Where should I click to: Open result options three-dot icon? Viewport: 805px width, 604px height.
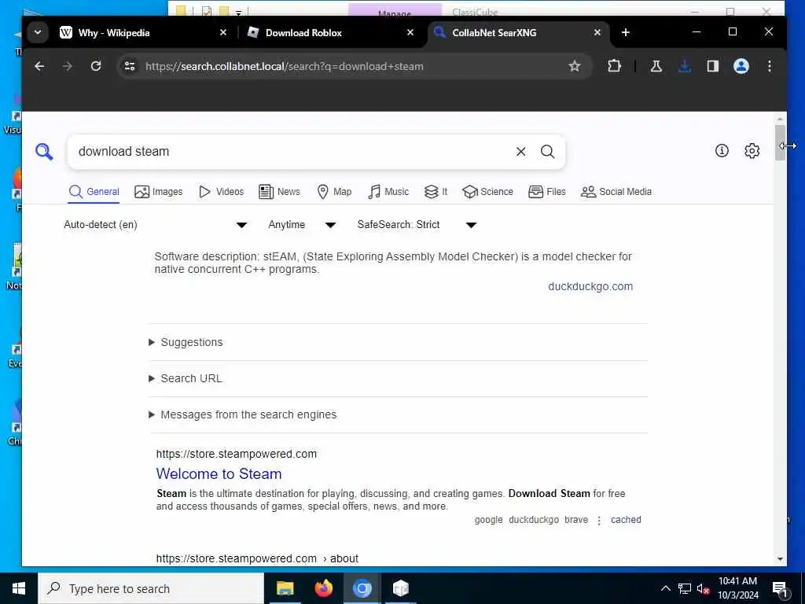pyautogui.click(x=599, y=521)
